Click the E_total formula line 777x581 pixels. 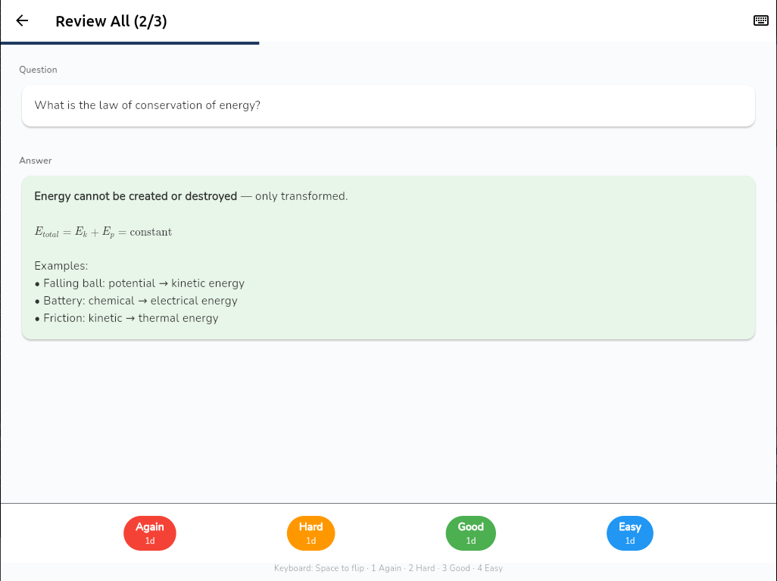pos(103,232)
